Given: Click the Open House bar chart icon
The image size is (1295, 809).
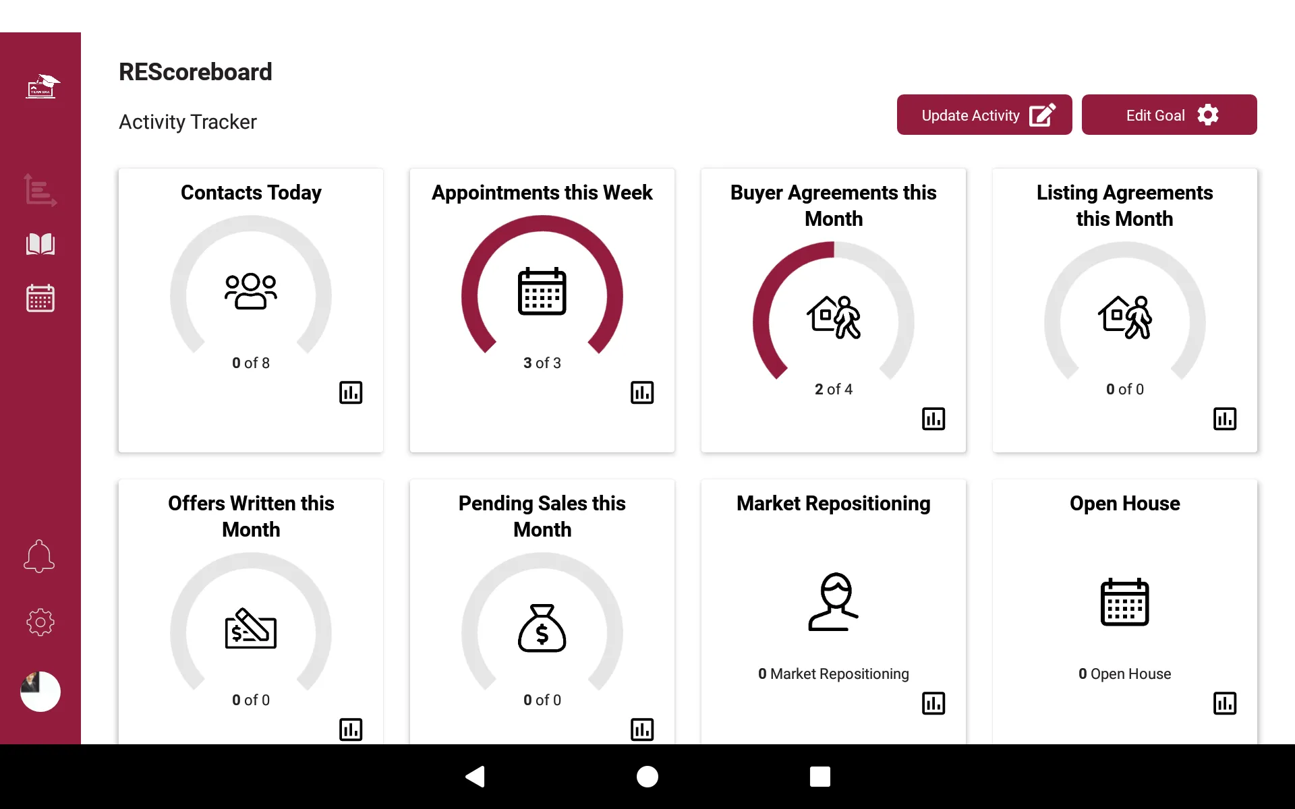Looking at the screenshot, I should click(x=1225, y=702).
